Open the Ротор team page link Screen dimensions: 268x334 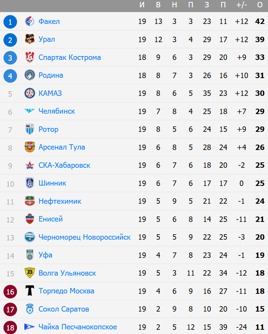[48, 130]
